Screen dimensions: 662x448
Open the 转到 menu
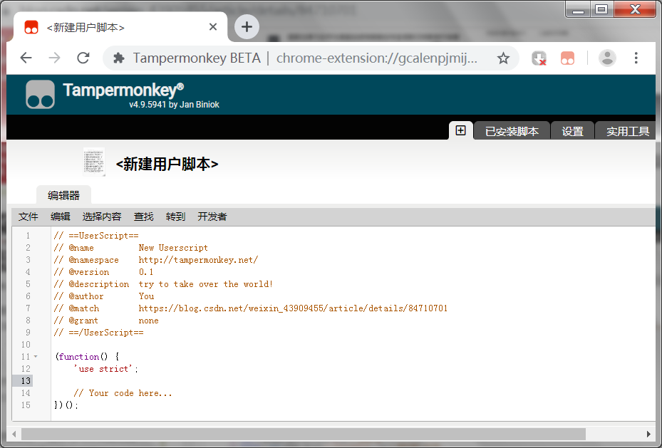click(175, 217)
